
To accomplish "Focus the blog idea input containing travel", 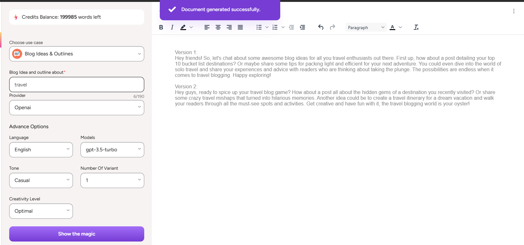I will 77,85.
